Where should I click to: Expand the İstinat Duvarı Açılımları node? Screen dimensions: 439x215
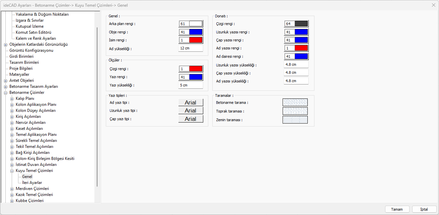click(12, 165)
